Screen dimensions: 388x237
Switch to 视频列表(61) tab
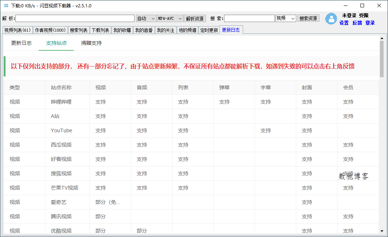18,30
